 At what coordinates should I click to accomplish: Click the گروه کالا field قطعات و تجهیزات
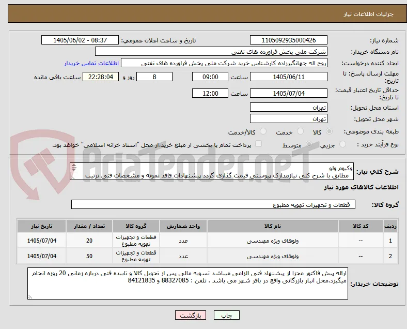tap(213, 204)
